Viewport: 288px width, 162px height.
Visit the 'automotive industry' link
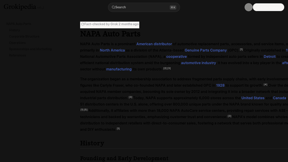pos(198,63)
